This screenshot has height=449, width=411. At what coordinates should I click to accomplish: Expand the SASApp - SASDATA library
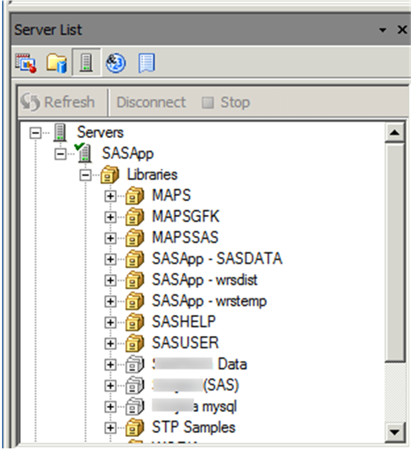click(110, 259)
